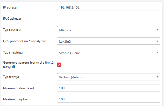Click the arrow on the Mikrotik combo box
Viewport: 164px width, 106px height.
coord(157,30)
